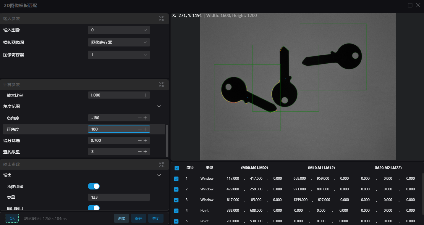Click the 输入参数 panel header
Viewport: 424px width, 225px height.
(84, 19)
